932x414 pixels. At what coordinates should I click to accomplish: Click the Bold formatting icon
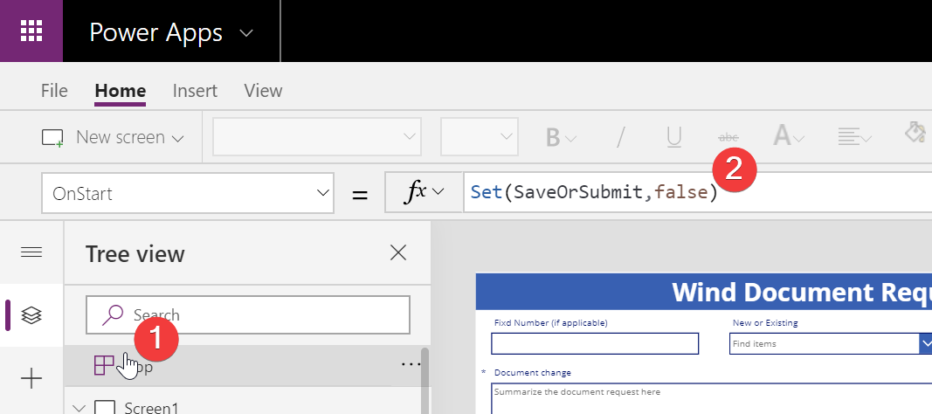tap(553, 137)
